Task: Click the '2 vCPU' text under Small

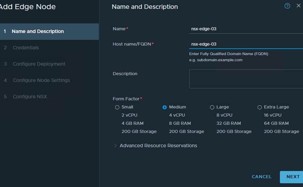Action: (x=129, y=115)
